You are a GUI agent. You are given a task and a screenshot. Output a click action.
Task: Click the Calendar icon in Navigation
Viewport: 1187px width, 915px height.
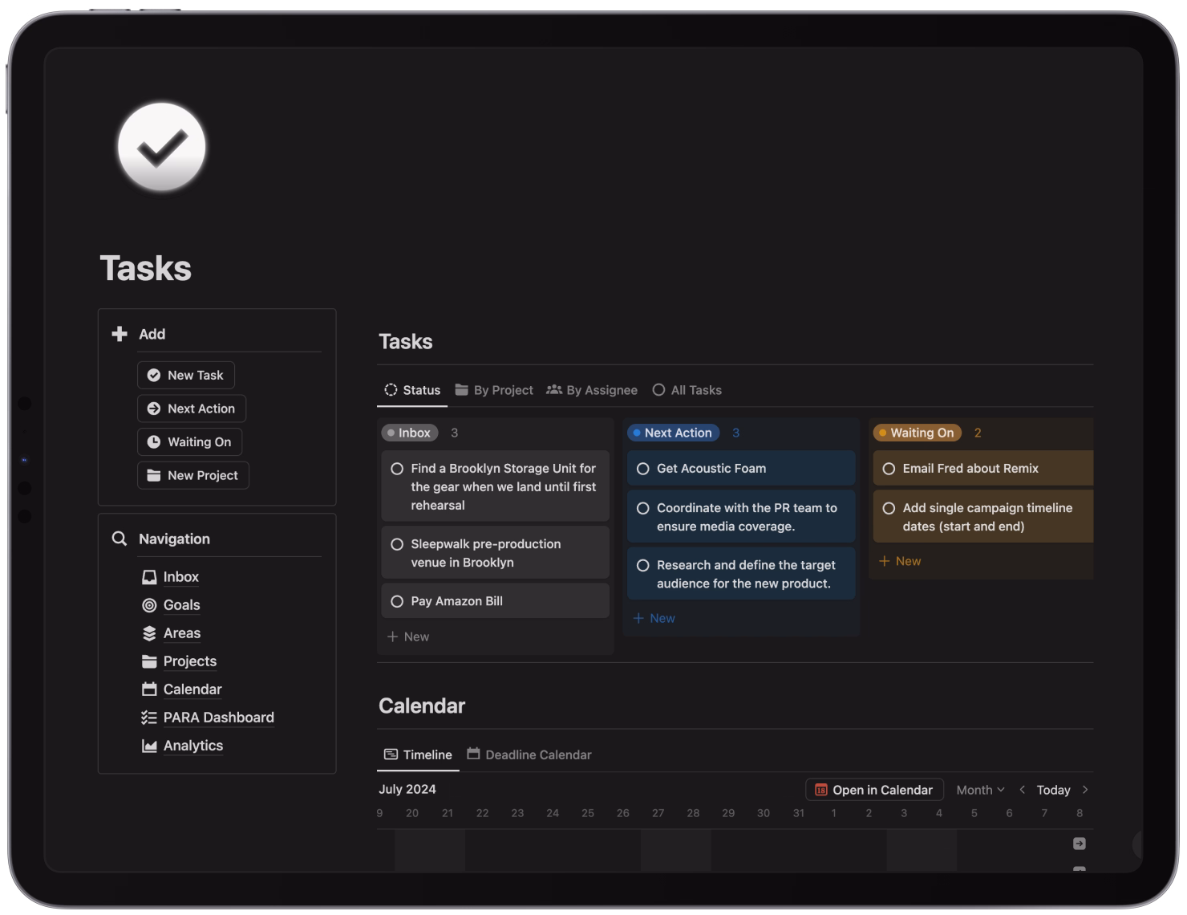click(149, 689)
